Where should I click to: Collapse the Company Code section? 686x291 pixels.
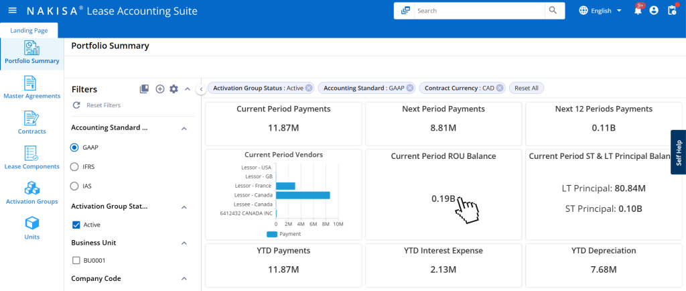[x=184, y=279]
